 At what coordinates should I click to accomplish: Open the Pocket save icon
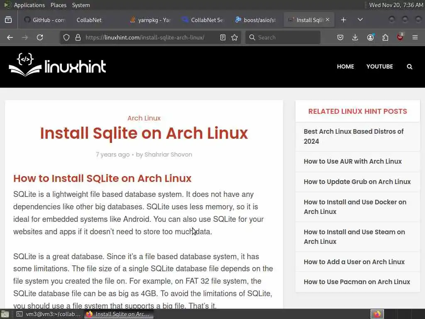pos(340,37)
